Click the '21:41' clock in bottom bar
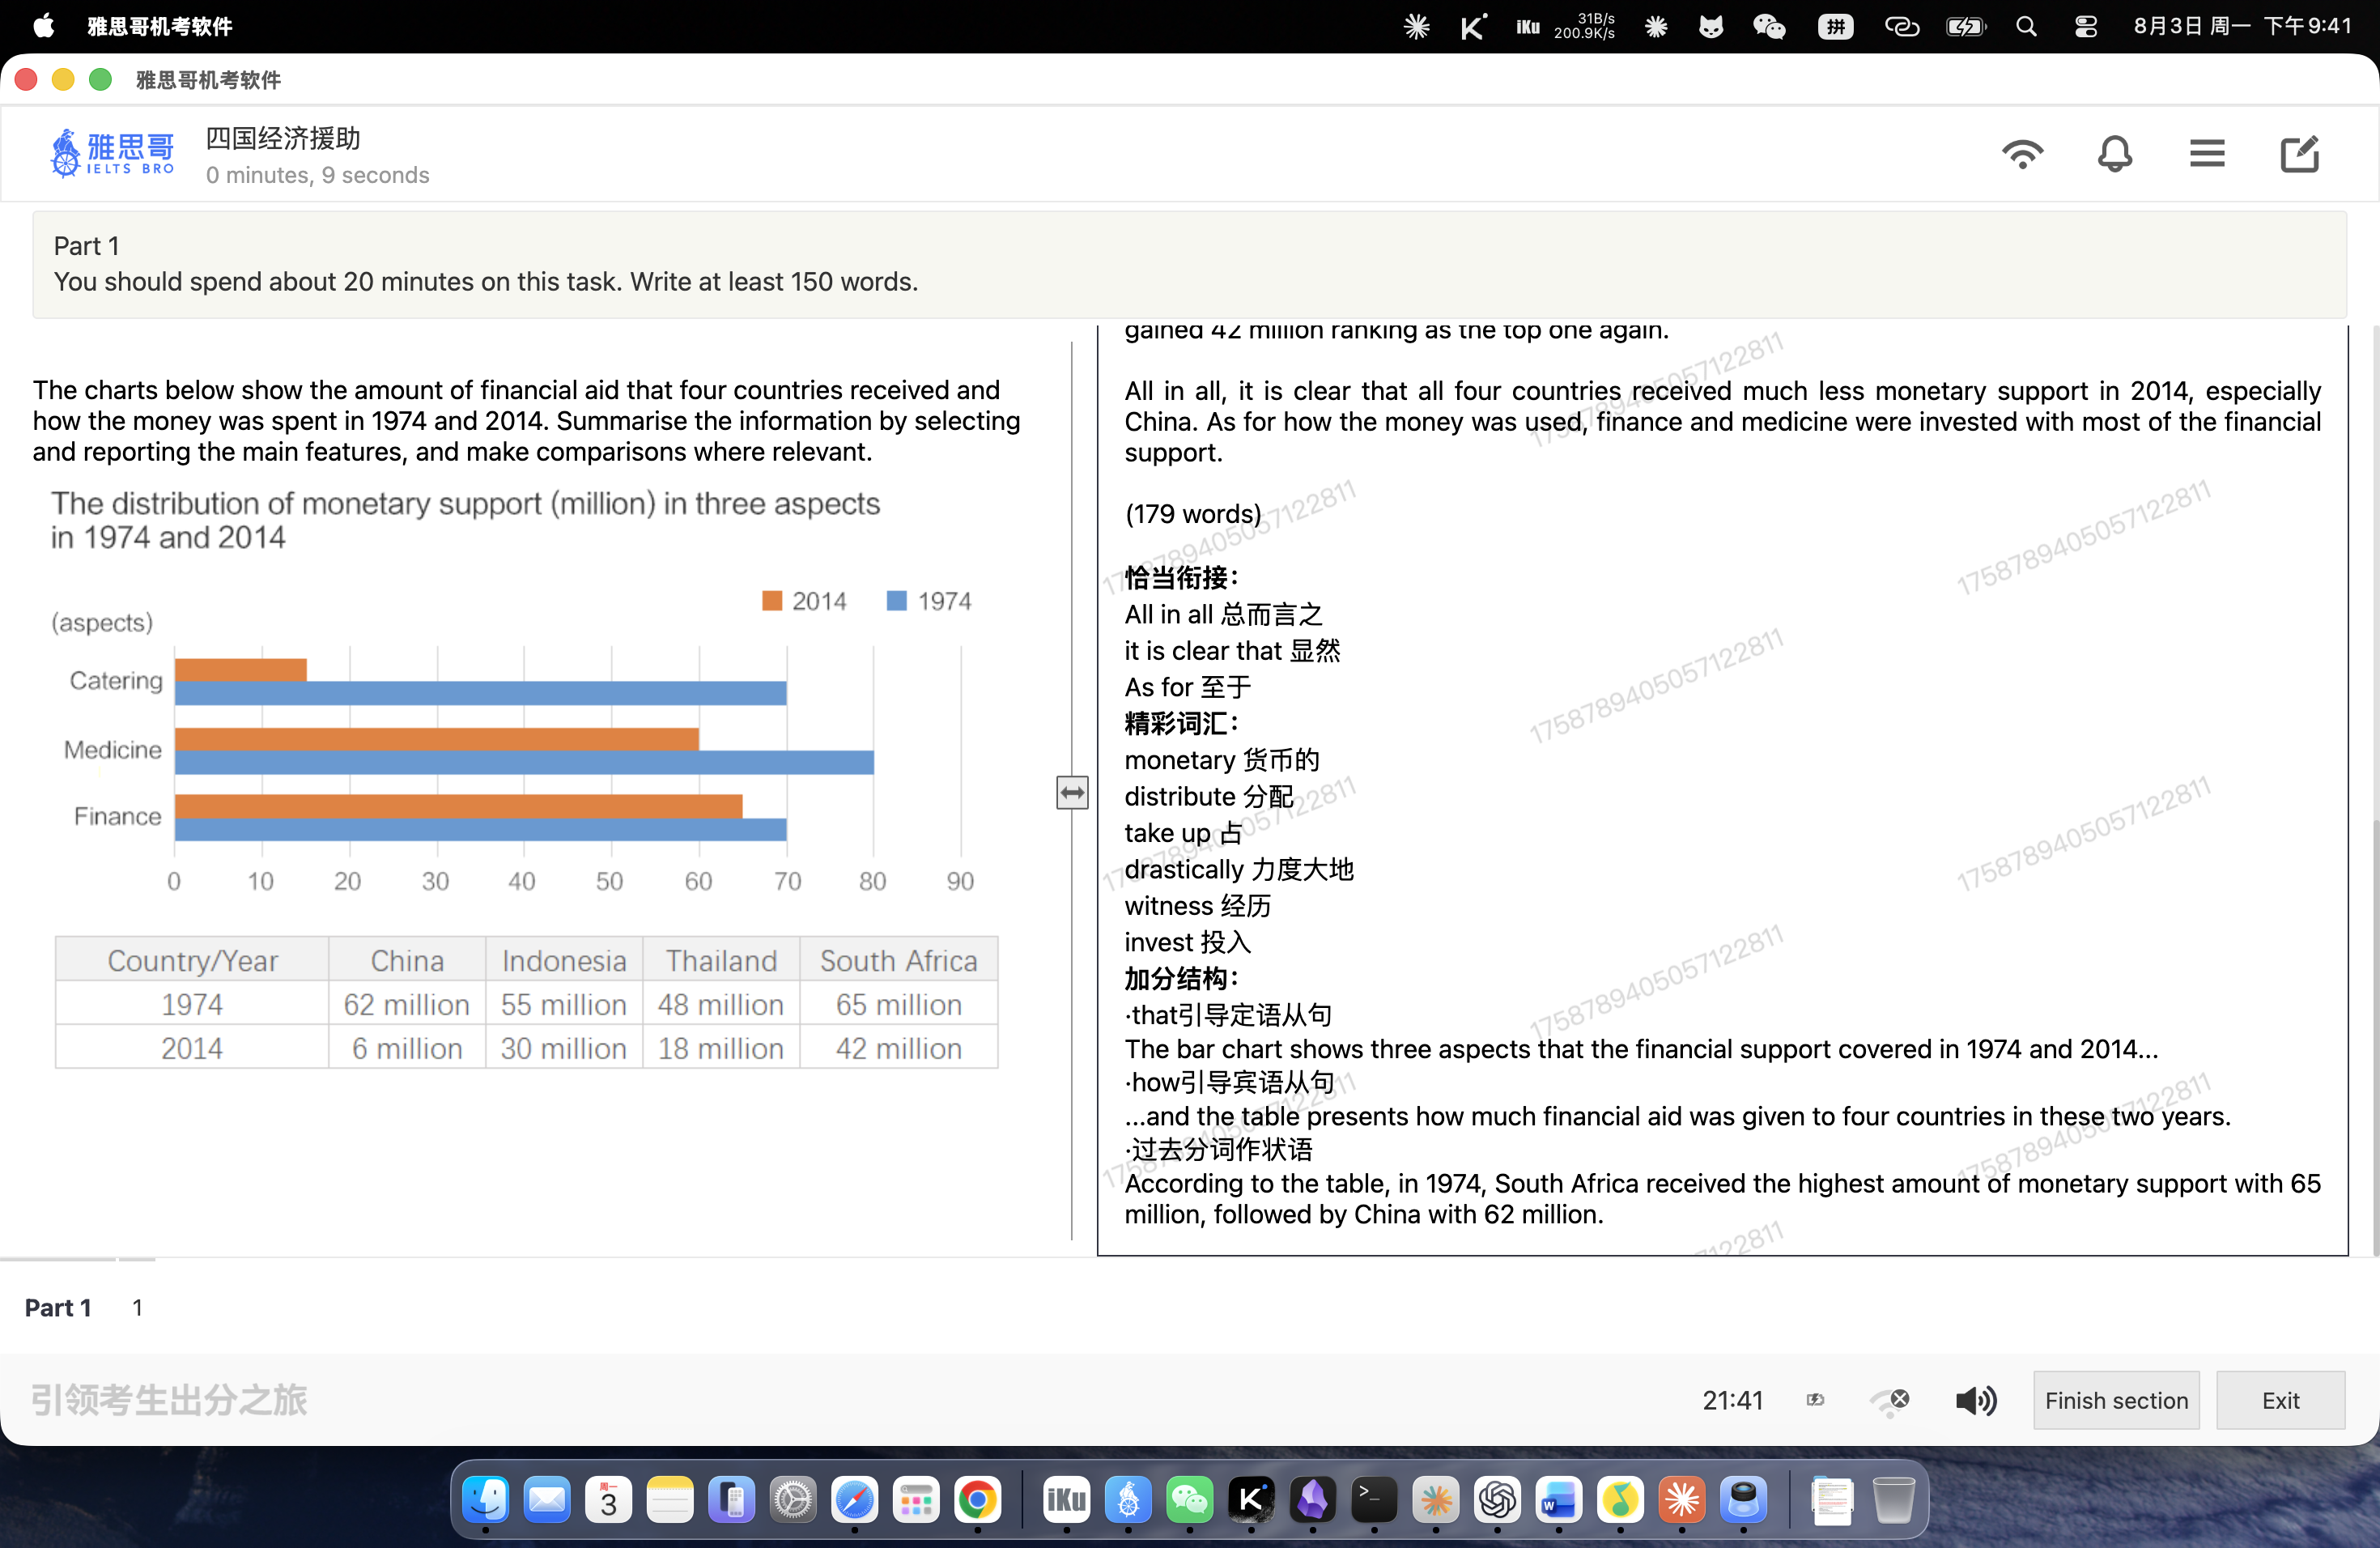 point(1732,1400)
